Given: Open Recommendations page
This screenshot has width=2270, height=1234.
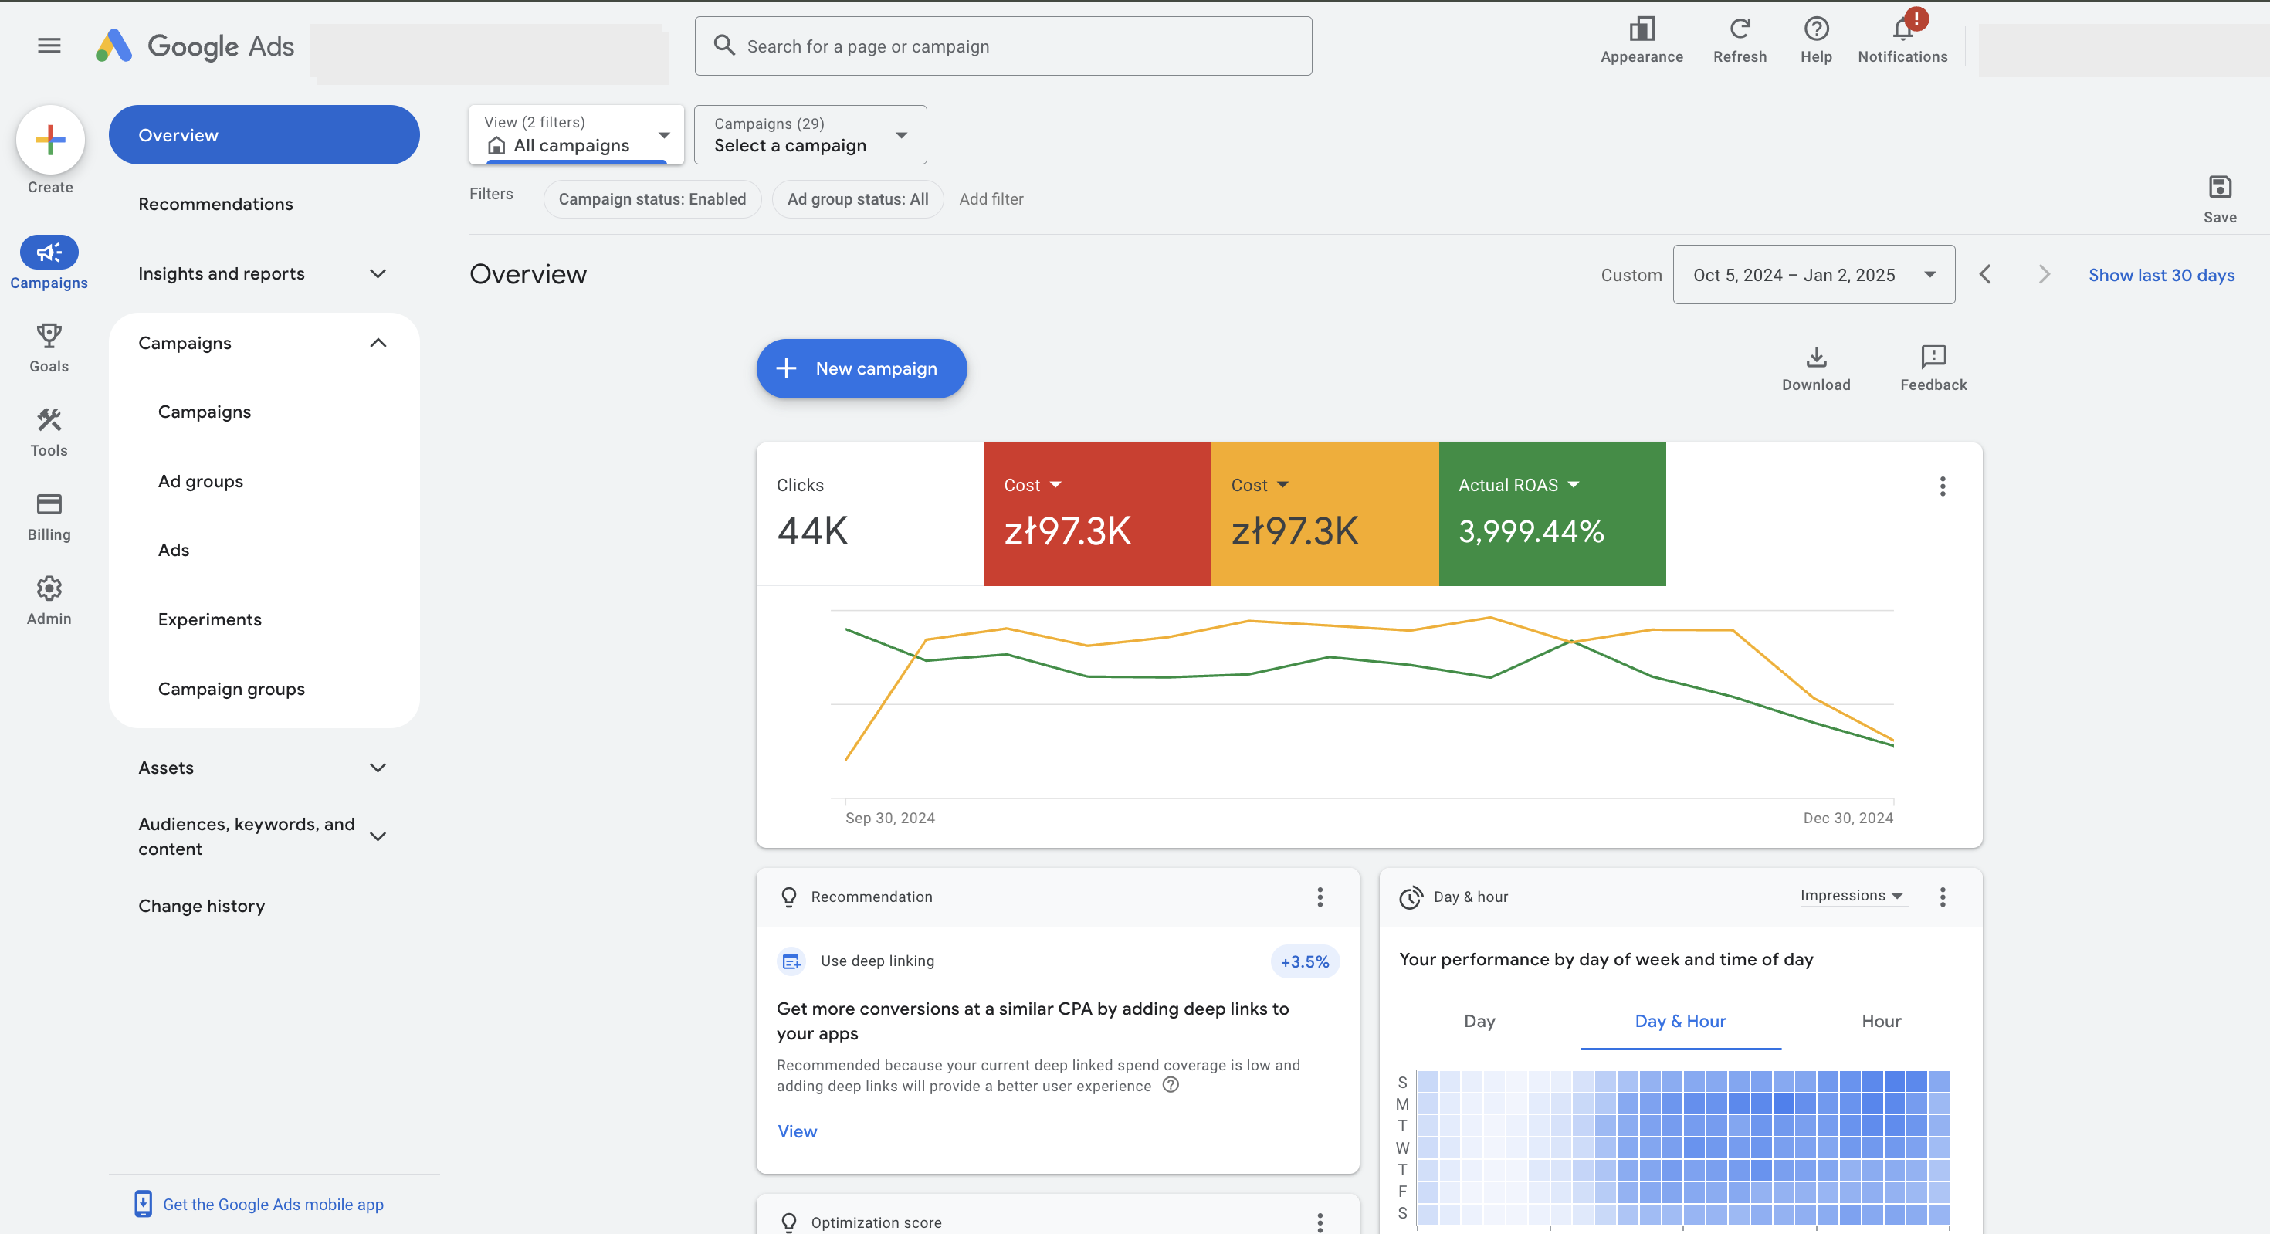Looking at the screenshot, I should click(x=215, y=205).
